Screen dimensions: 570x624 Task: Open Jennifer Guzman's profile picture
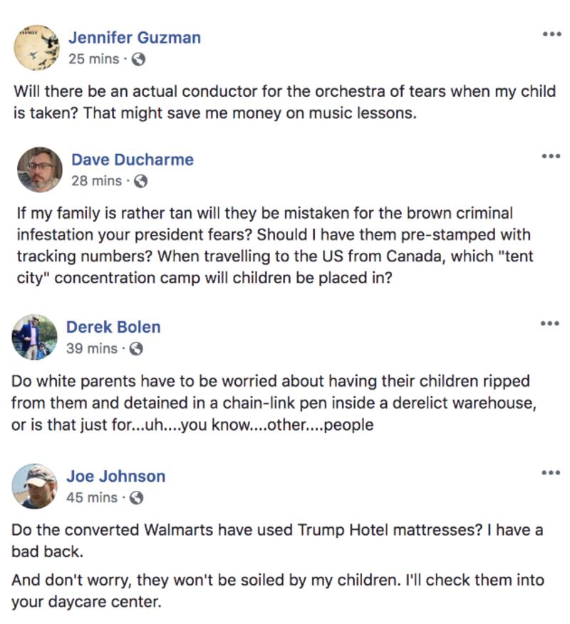36,48
